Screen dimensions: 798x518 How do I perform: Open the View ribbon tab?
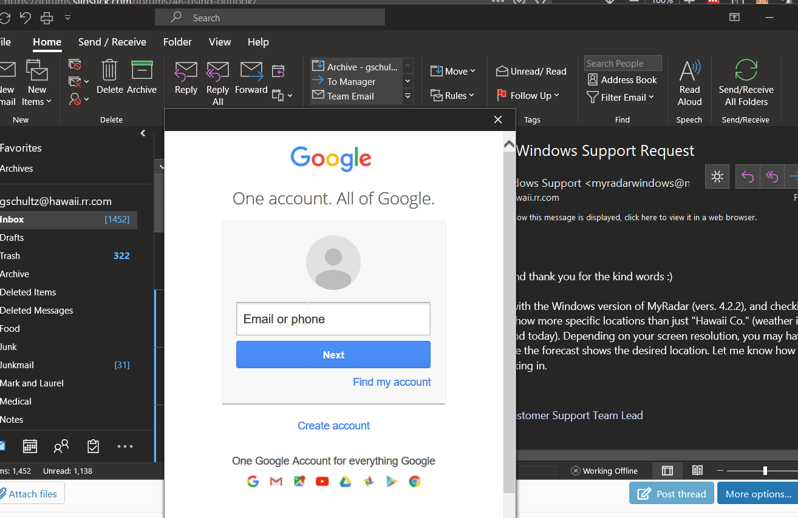pyautogui.click(x=220, y=42)
